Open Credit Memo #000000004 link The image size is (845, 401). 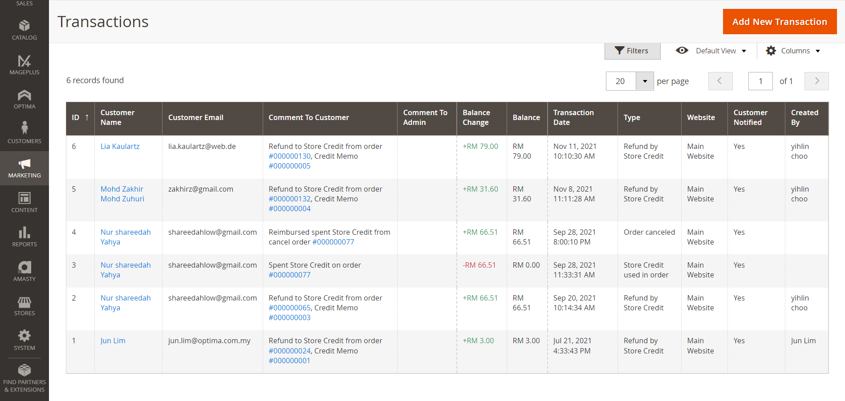point(289,209)
